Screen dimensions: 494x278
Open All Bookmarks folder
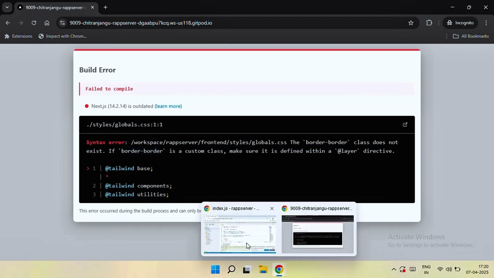pos(471,36)
